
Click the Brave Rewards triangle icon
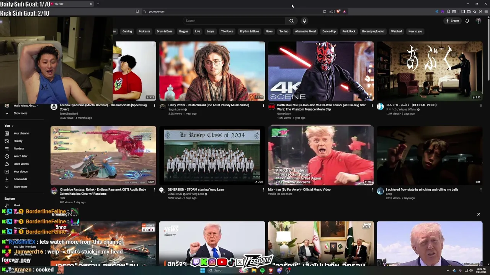344,11
